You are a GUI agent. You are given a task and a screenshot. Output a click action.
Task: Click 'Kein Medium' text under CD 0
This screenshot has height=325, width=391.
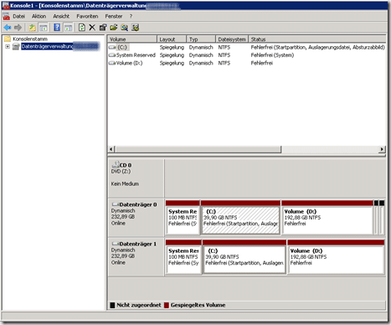(125, 183)
